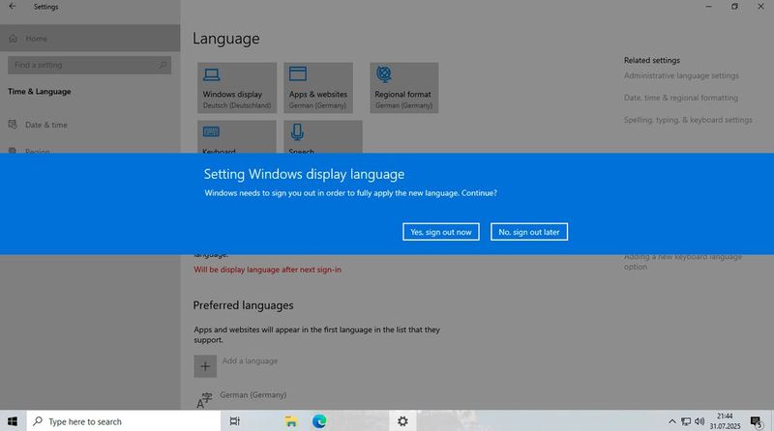
Task: Open Spelling, typing, & keyboard settings link
Action: click(x=688, y=120)
